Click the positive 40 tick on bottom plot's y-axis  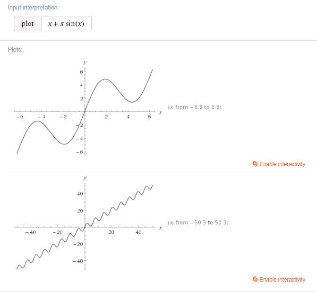point(79,194)
